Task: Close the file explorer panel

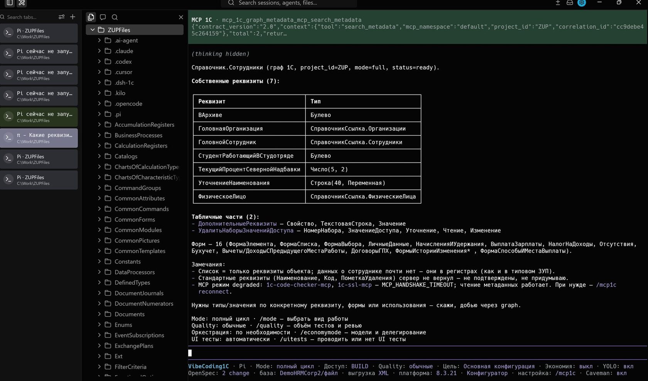Action: (181, 17)
